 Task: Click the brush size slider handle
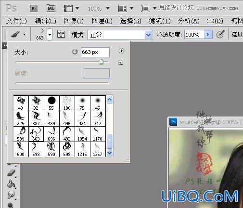coord(101,62)
